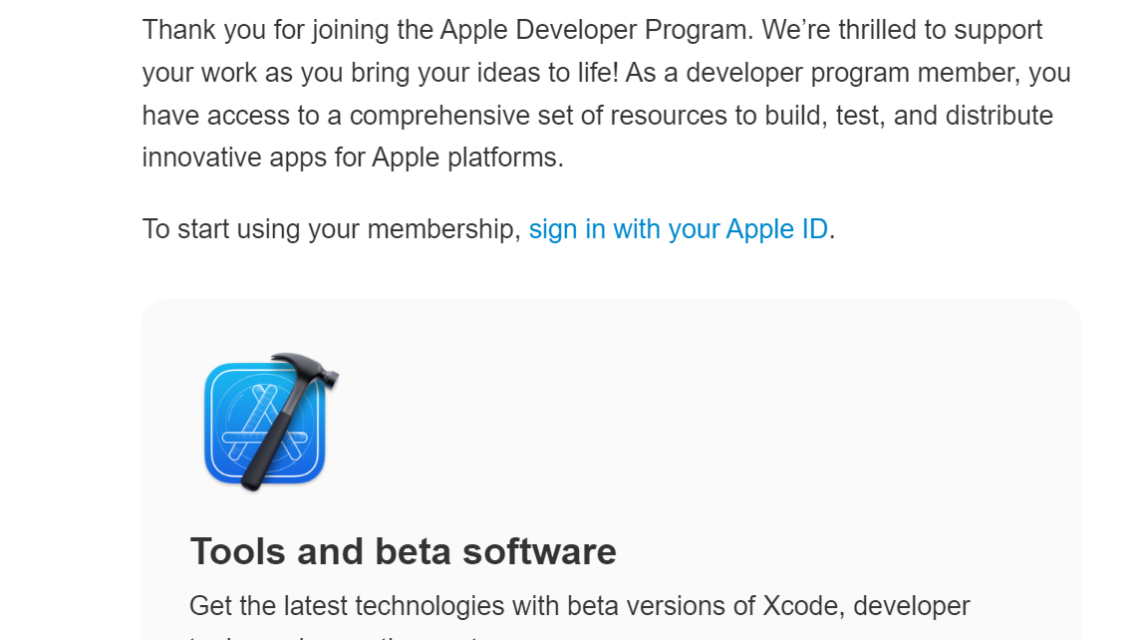Click the line starting "have access to a comprehensive"

(598, 116)
